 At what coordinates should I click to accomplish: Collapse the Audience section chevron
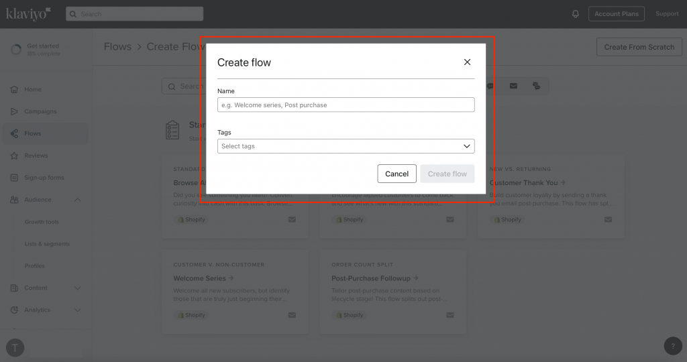78,200
